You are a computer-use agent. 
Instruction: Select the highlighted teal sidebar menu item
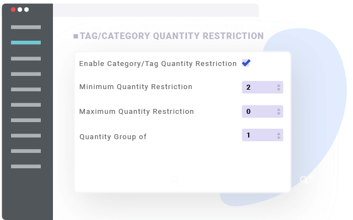click(x=26, y=42)
